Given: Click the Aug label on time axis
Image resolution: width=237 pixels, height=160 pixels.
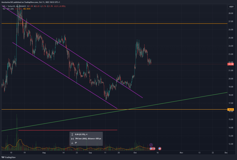Looking at the screenshot, I should pyautogui.click(x=44, y=153).
